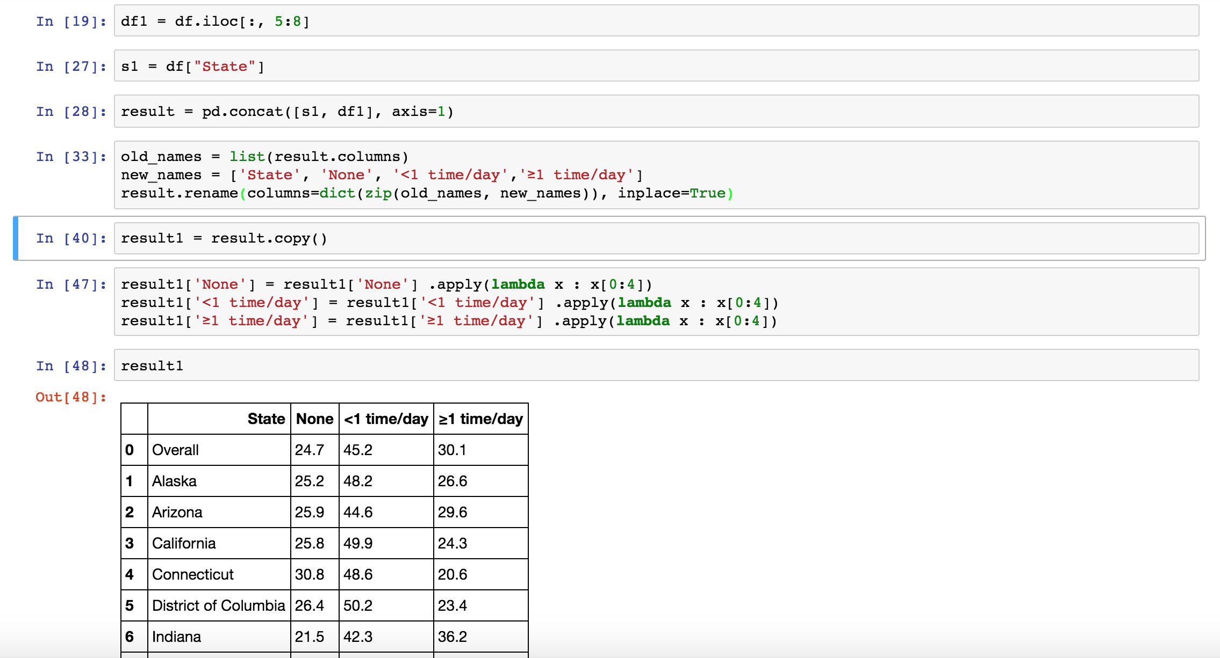Click row index 4 in table
The height and width of the screenshot is (658, 1220).
[x=130, y=574]
